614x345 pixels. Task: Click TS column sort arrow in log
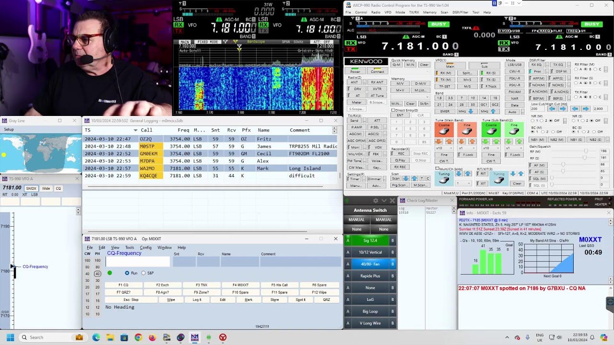(x=135, y=130)
